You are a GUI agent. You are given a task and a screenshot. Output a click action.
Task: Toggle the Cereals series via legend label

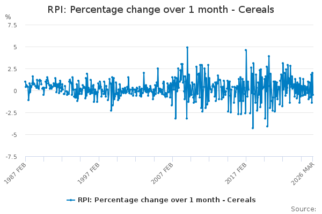(x=166, y=200)
